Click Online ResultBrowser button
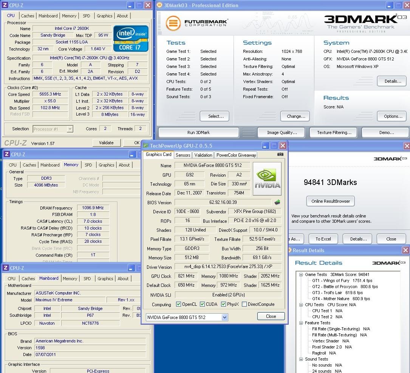Screen dimensions: 410x373 pos(331,201)
